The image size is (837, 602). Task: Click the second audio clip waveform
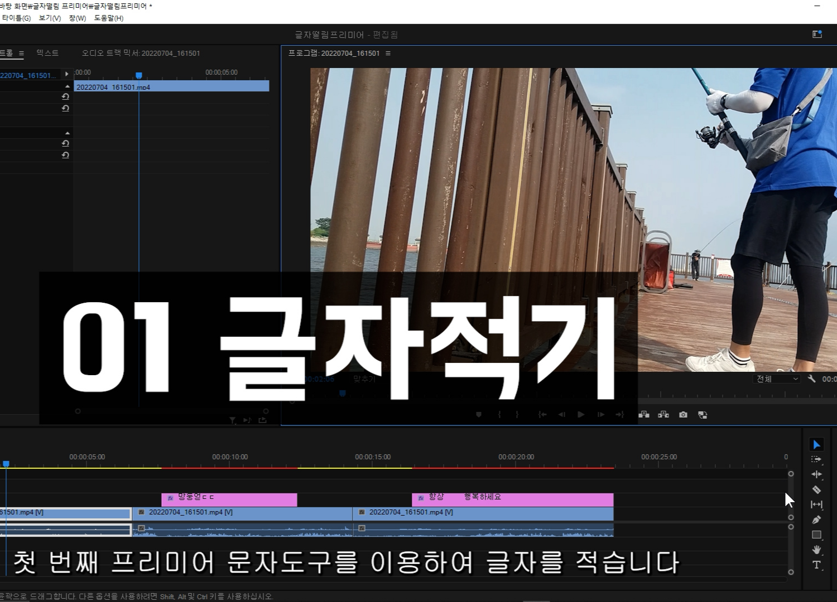[243, 530]
